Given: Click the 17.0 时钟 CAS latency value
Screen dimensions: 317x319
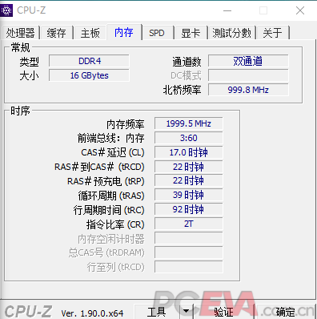Looking at the screenshot, I should click(189, 152).
